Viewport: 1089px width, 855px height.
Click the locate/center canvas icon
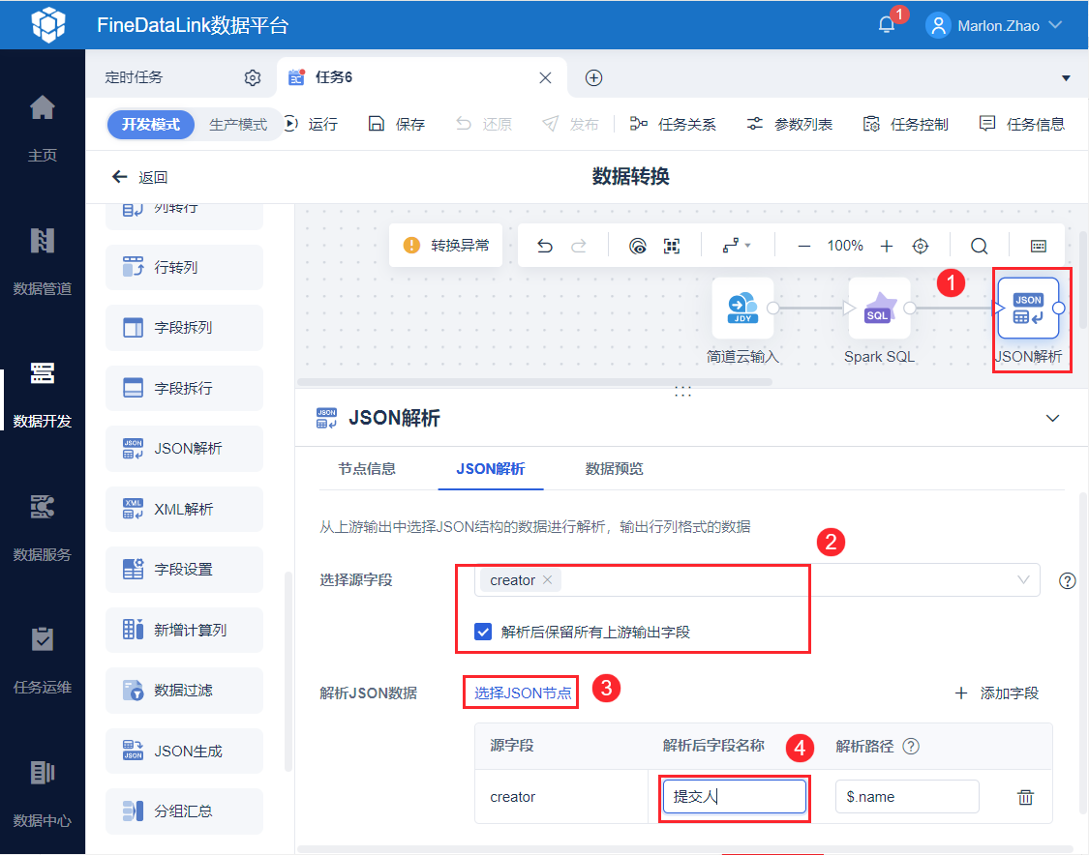921,246
